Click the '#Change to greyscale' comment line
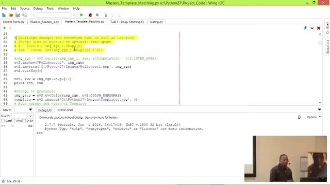This screenshot has width=330, height=185. (35, 91)
